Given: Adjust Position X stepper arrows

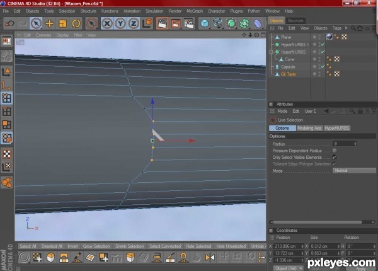Looking at the screenshot, I should pos(302,246).
